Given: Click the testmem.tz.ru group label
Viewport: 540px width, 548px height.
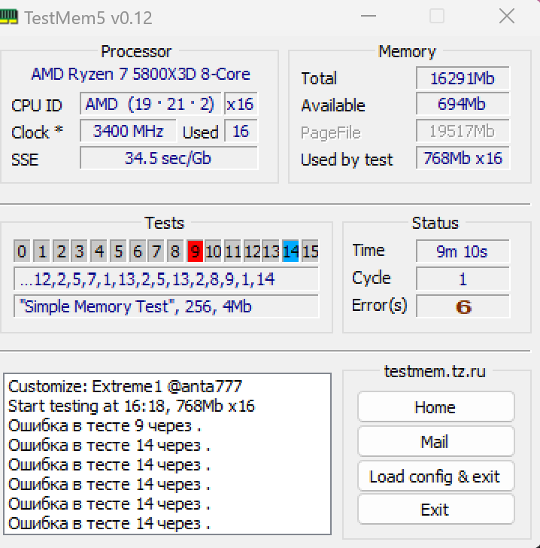Looking at the screenshot, I should pos(435,371).
